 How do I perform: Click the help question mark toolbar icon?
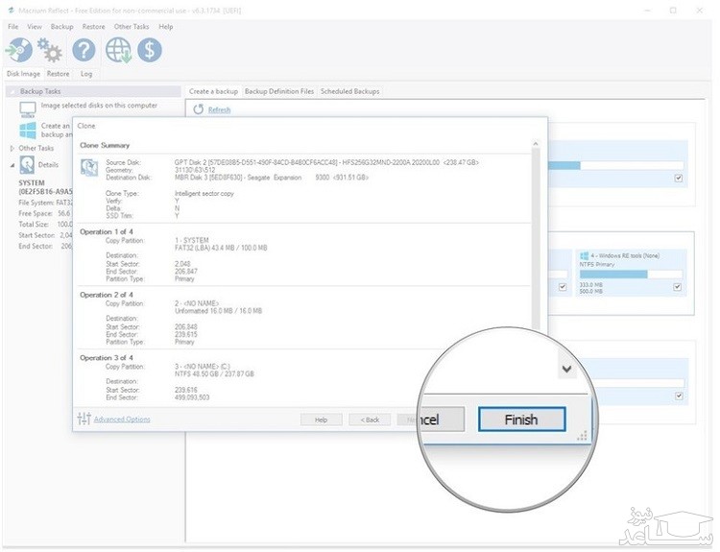coord(84,50)
